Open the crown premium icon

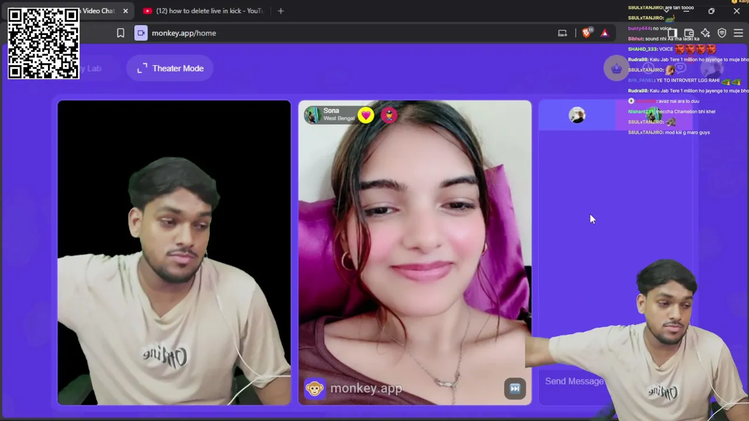616,68
